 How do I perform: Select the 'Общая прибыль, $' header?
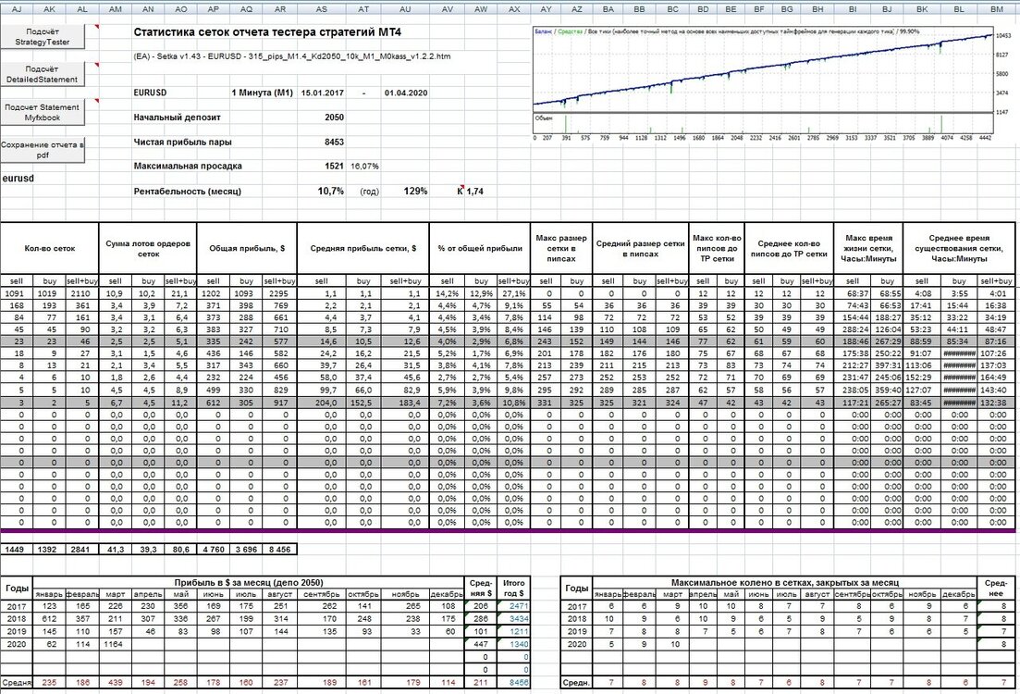[247, 248]
